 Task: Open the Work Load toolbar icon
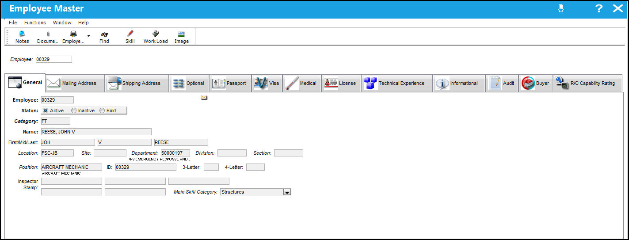point(156,37)
